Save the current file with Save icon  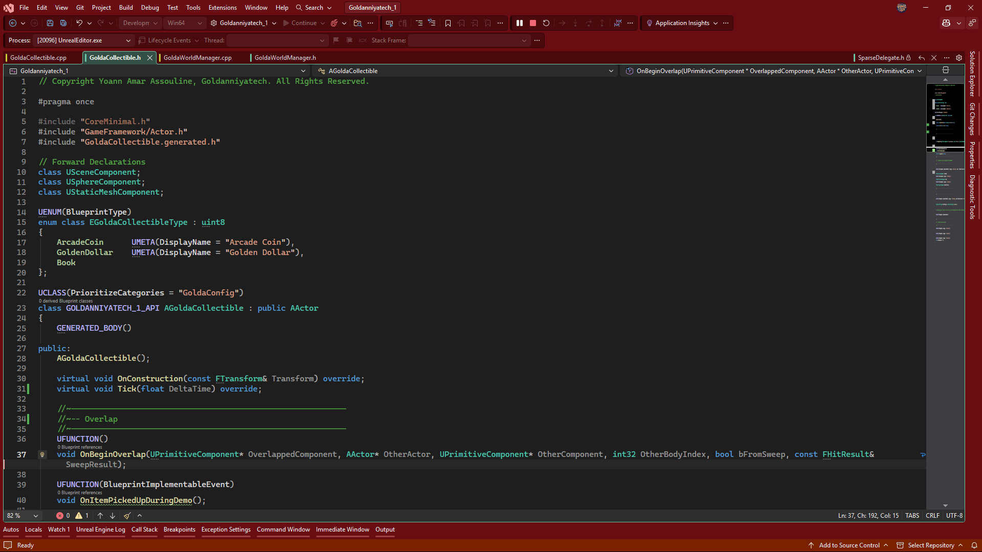pyautogui.click(x=50, y=23)
